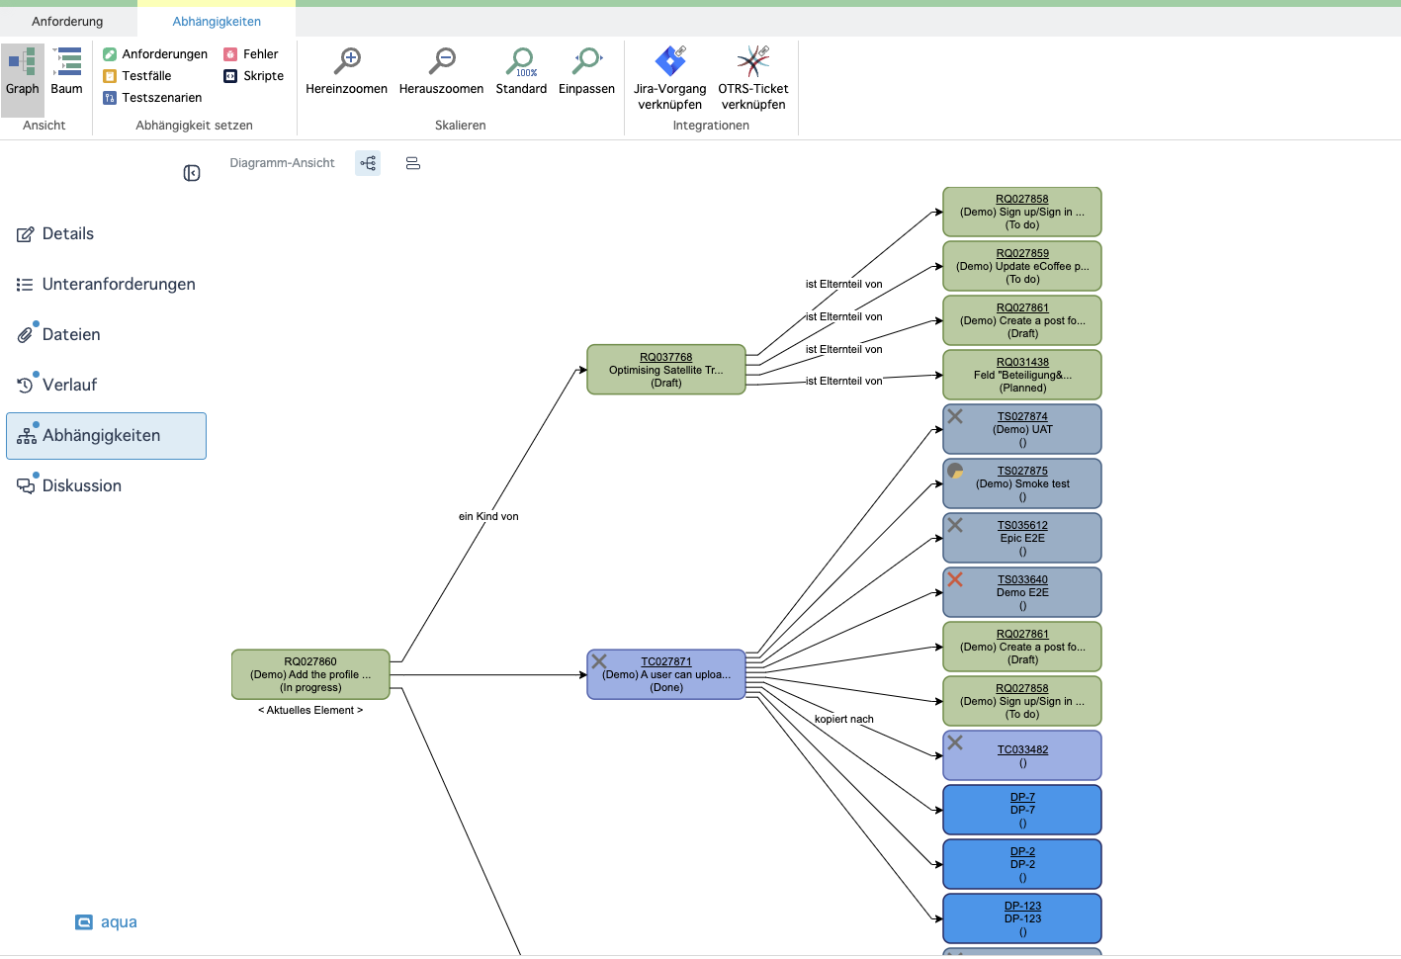Click the DP-123 node link

coord(1022,906)
